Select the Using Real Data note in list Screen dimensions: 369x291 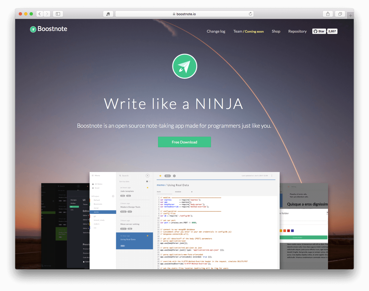click(x=135, y=241)
